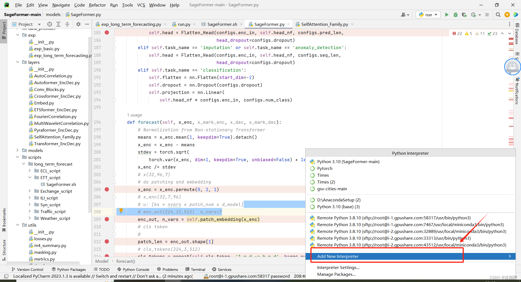Open the Refactor menu
521x282 pixels.
[97, 5]
